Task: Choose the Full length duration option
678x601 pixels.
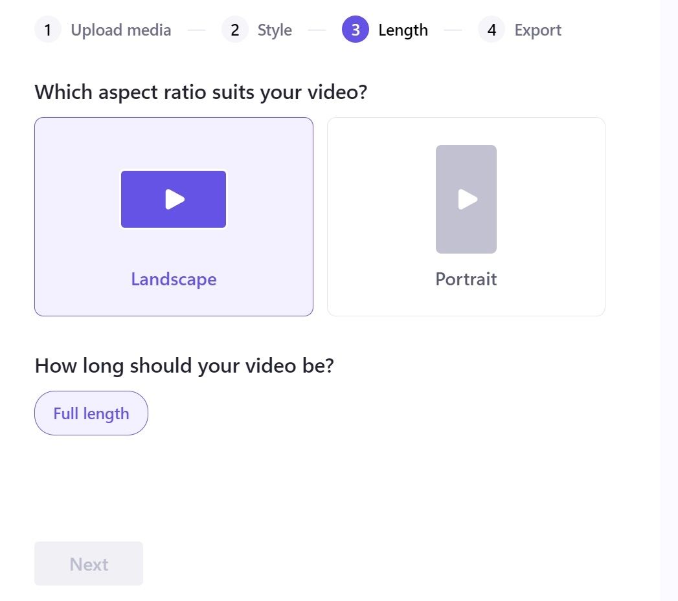Action: tap(91, 413)
